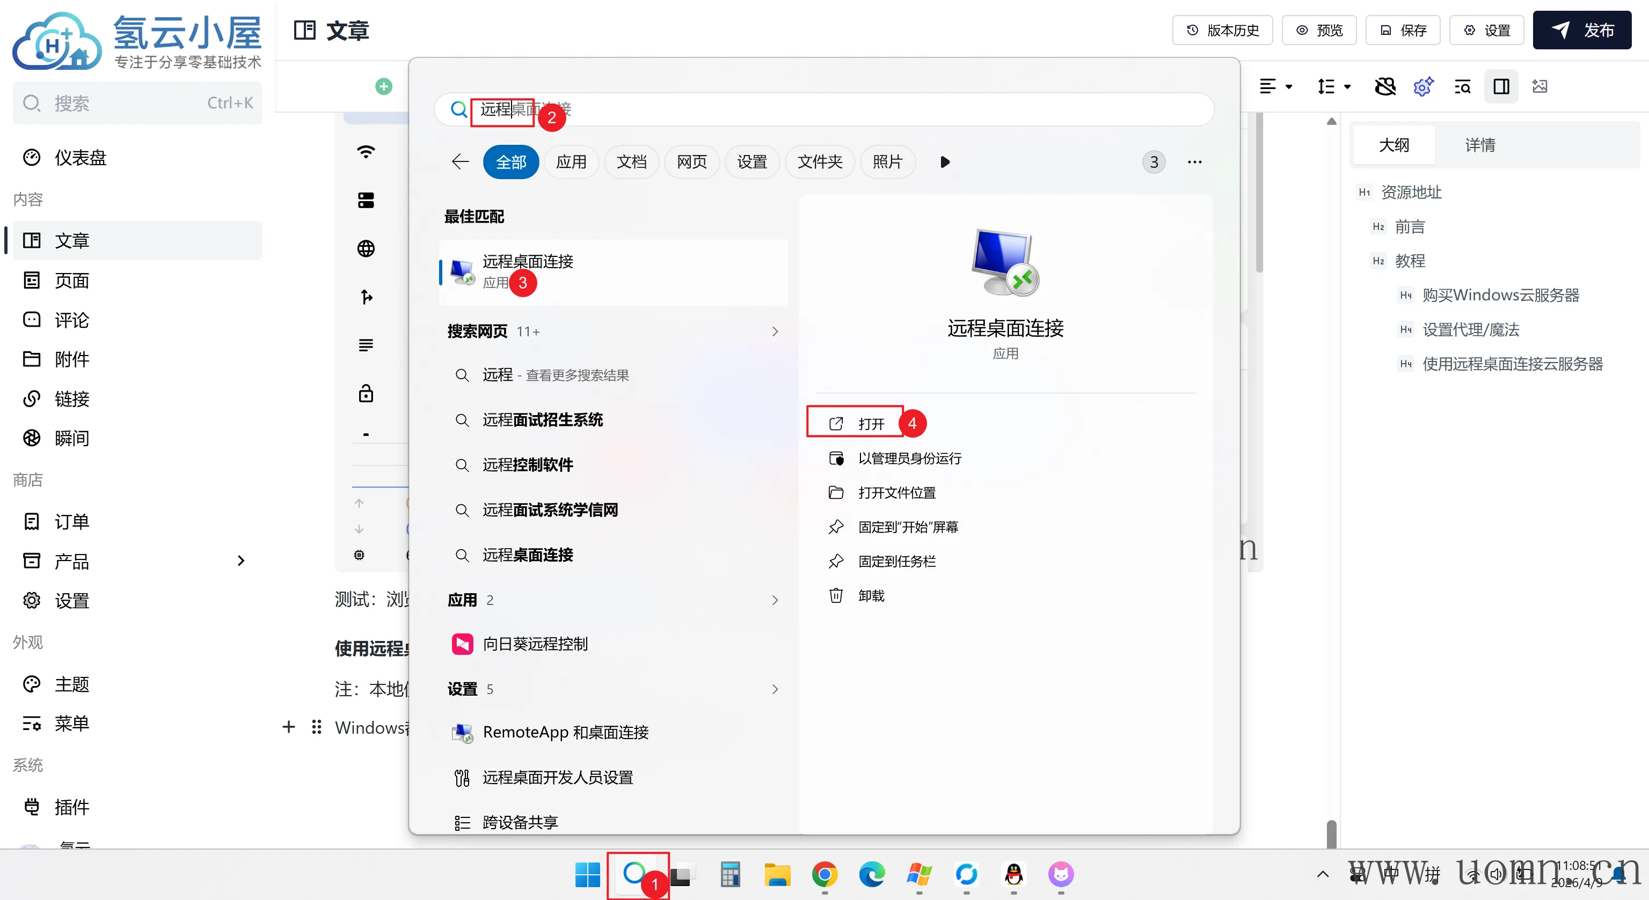The image size is (1649, 900).
Task: Select the 应用 filter chip
Action: point(571,162)
